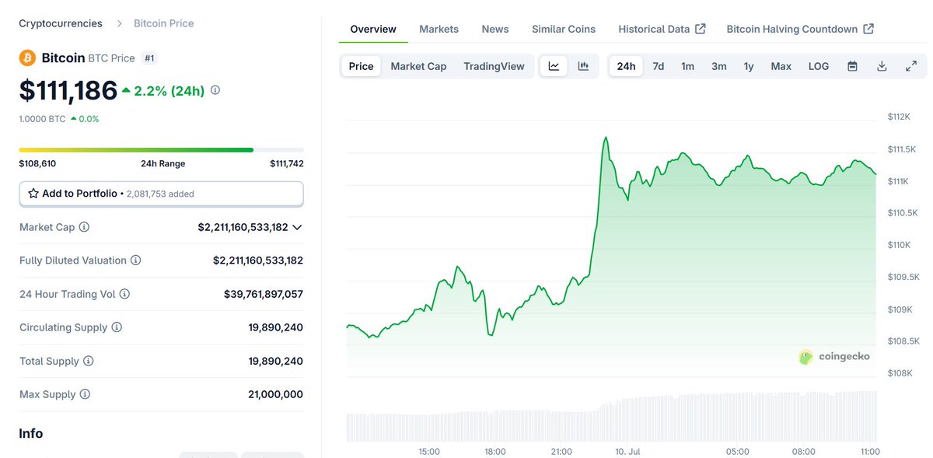The height and width of the screenshot is (458, 933).
Task: Show Circulating Supply info icon
Action: pos(117,327)
